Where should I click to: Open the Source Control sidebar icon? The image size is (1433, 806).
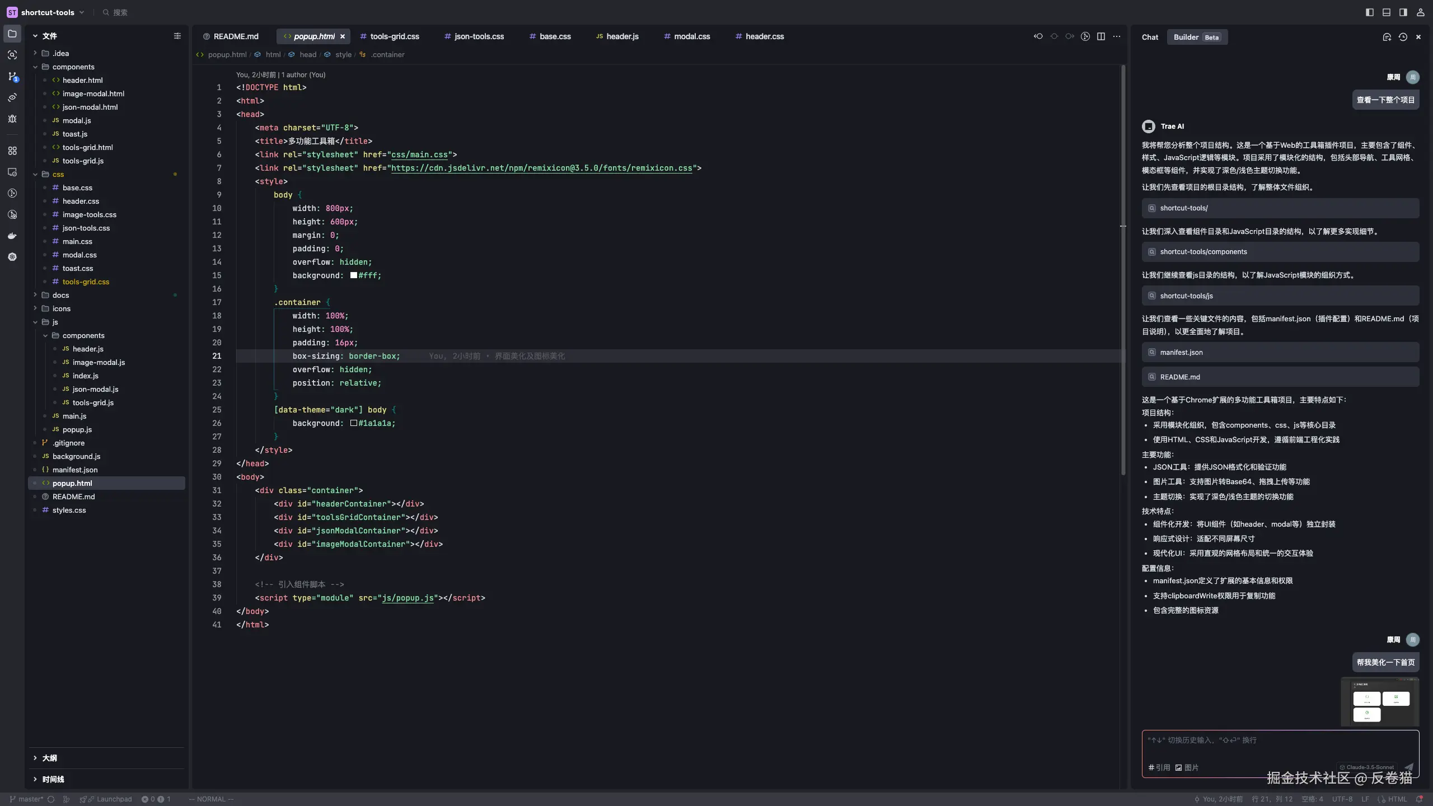(12, 76)
